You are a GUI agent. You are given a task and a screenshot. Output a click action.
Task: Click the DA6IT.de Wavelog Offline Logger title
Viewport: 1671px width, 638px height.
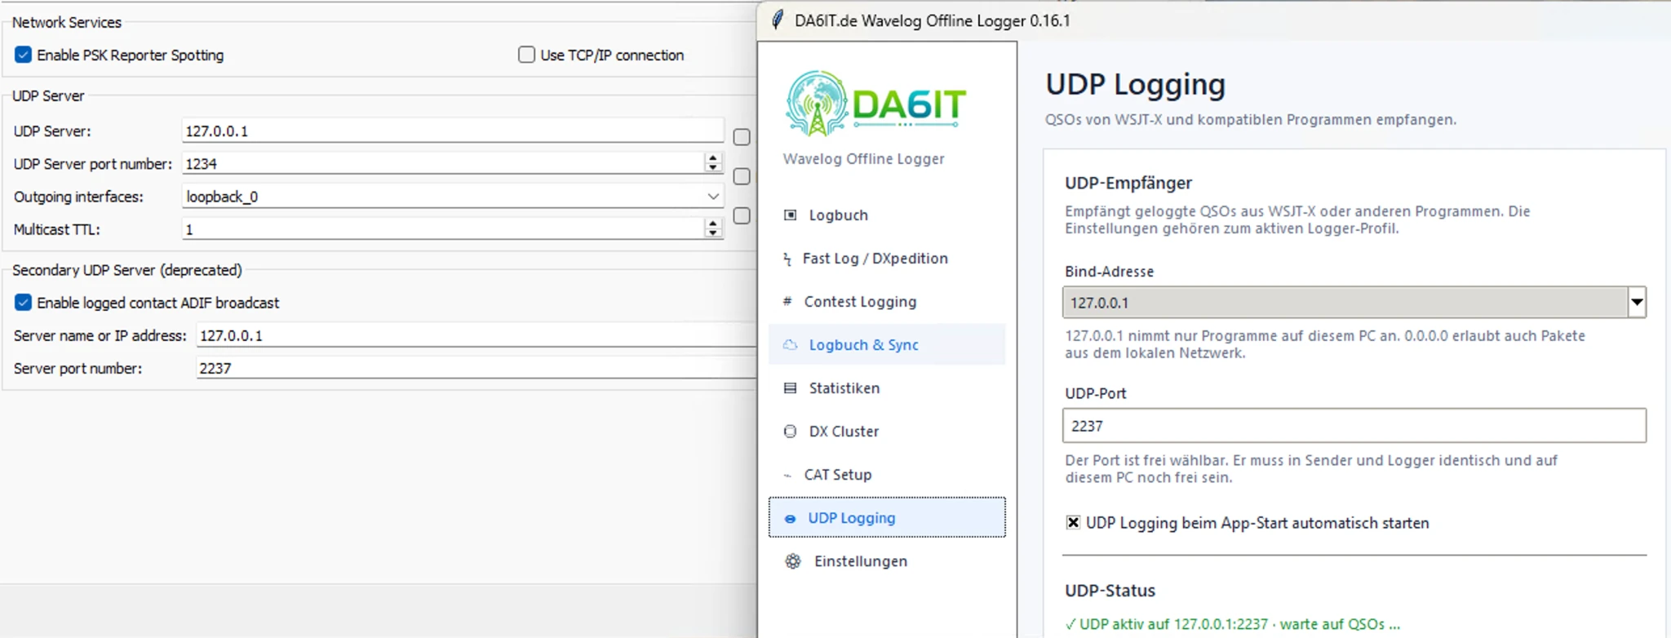933,20
